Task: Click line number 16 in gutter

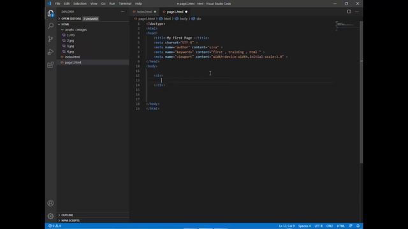Action: (x=138, y=95)
